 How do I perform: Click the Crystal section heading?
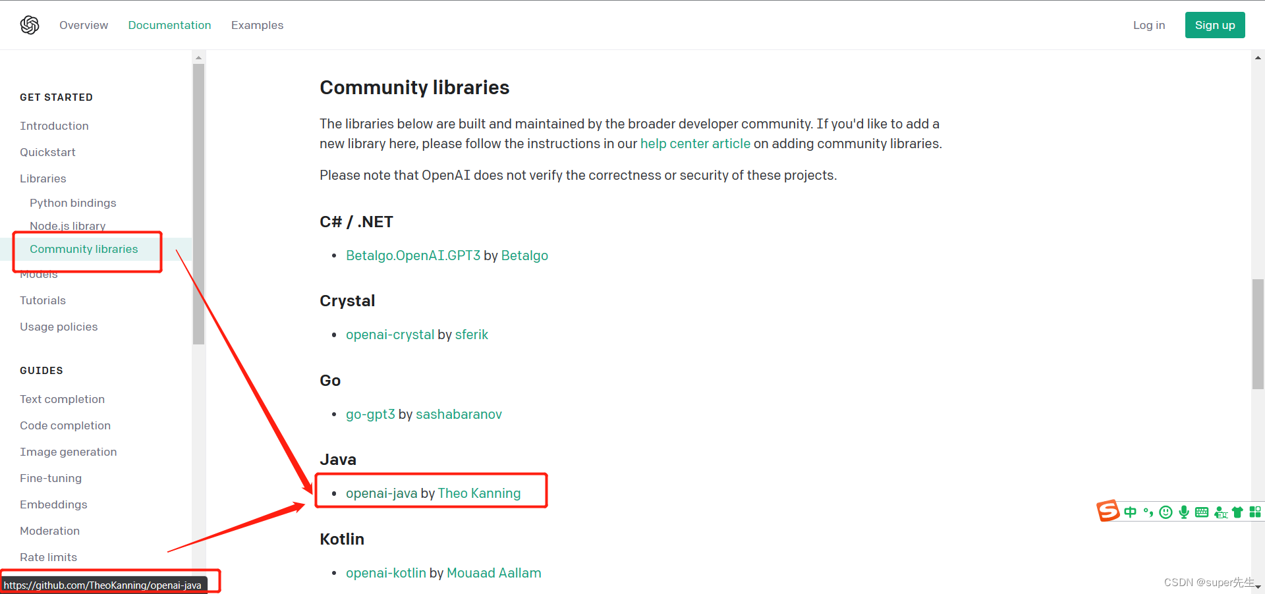[x=347, y=301]
